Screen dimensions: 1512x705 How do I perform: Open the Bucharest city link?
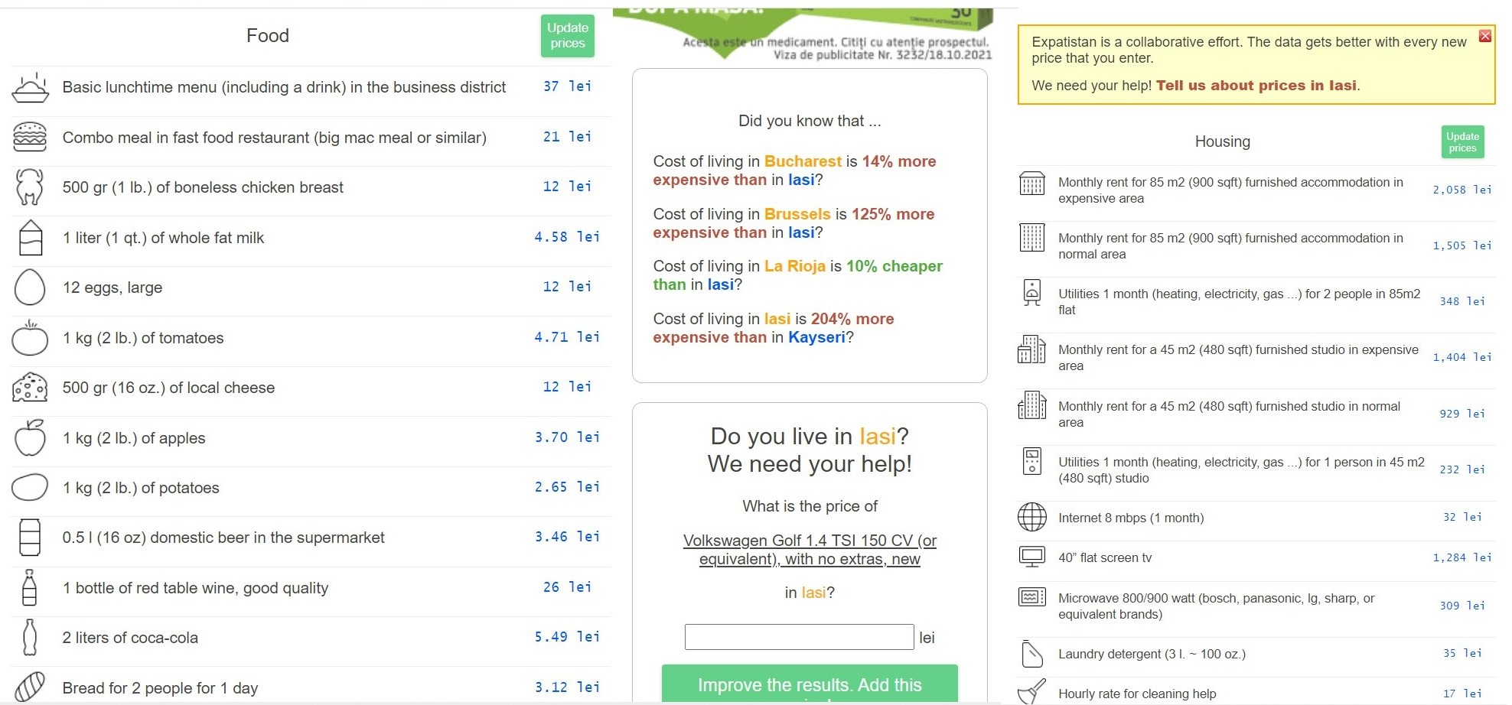click(x=802, y=161)
